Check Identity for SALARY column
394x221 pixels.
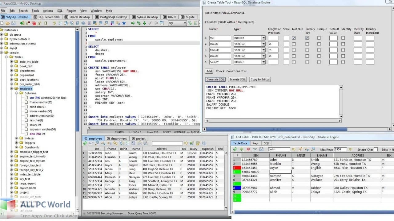tap(343, 62)
